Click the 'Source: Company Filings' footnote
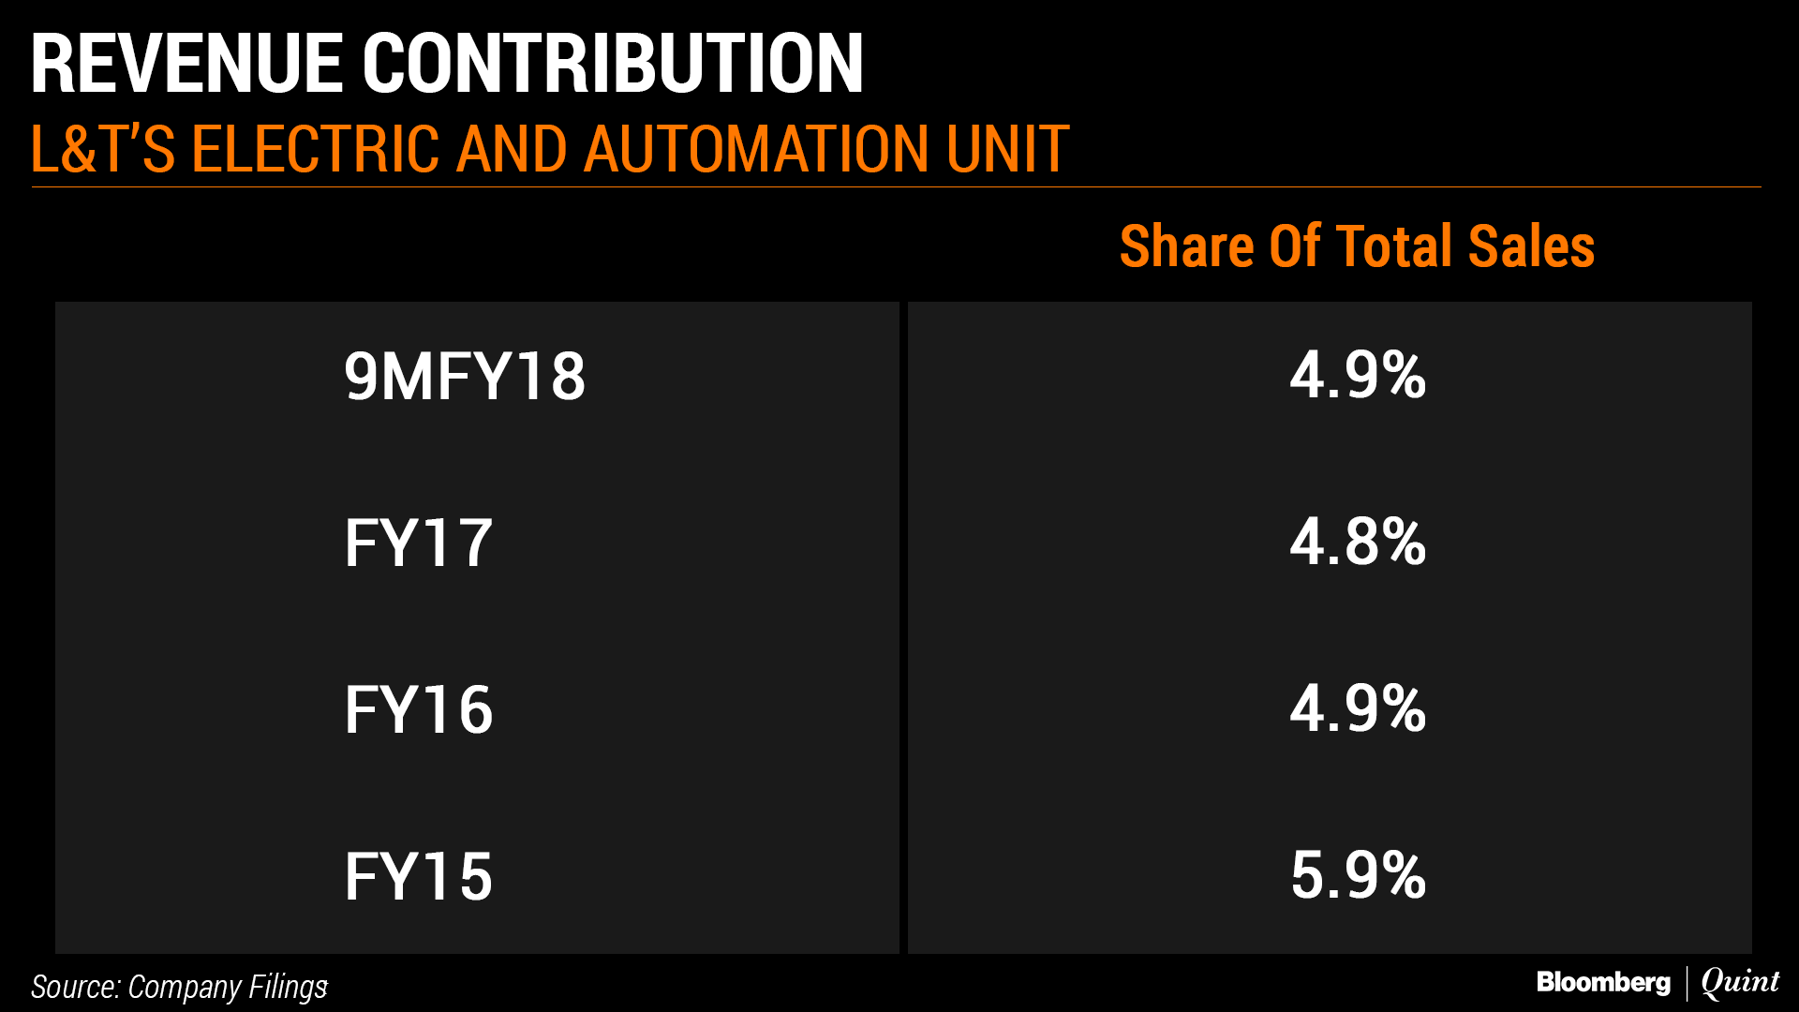The height and width of the screenshot is (1012, 1799). coord(179,987)
